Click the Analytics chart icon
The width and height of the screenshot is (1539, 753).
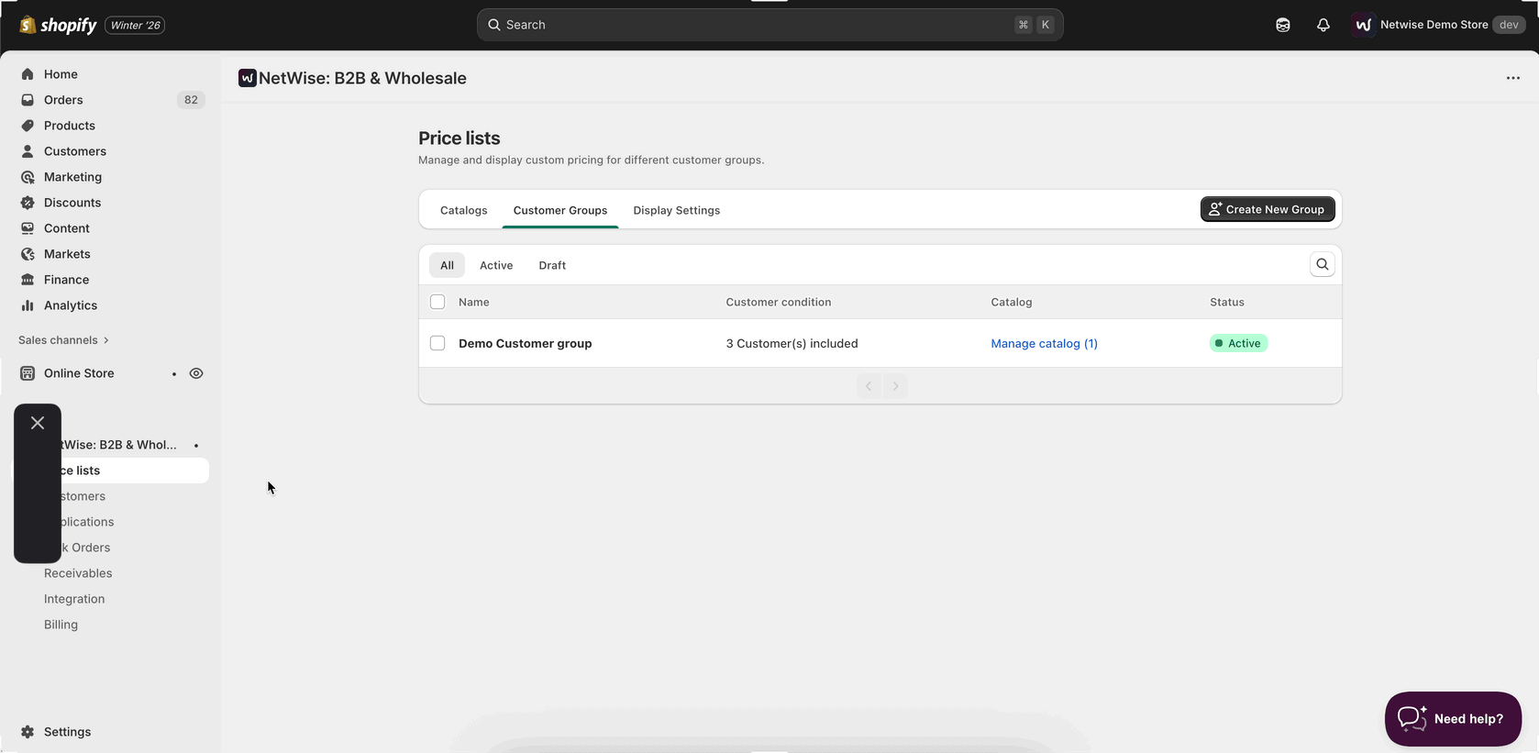[x=28, y=305]
